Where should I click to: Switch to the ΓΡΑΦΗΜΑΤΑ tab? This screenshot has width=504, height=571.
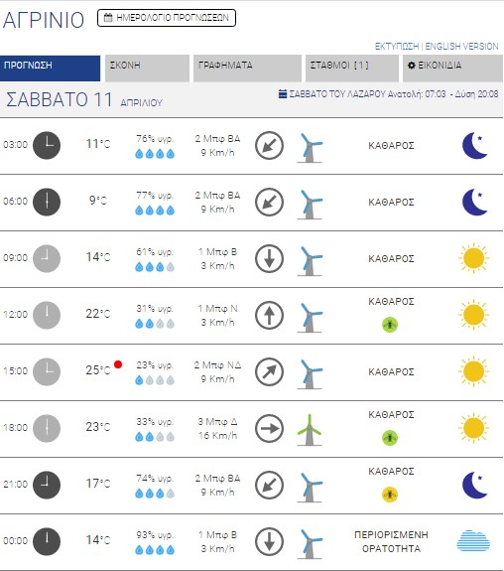[247, 69]
